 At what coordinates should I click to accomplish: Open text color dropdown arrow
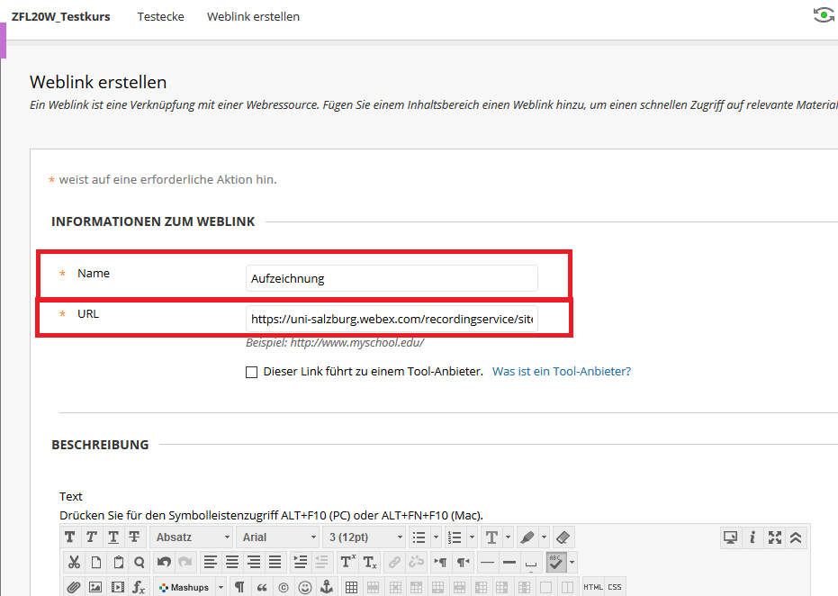509,537
